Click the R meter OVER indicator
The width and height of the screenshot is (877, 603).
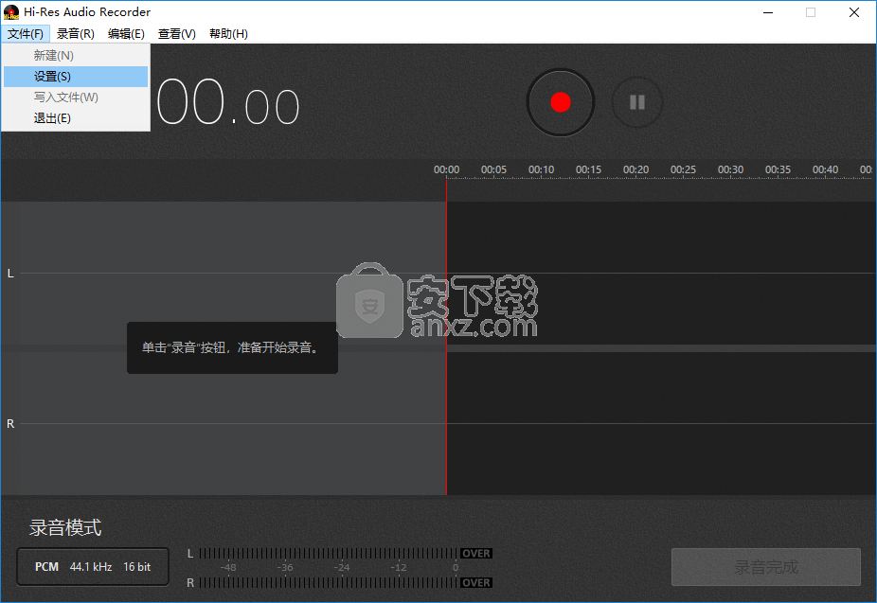tap(476, 582)
